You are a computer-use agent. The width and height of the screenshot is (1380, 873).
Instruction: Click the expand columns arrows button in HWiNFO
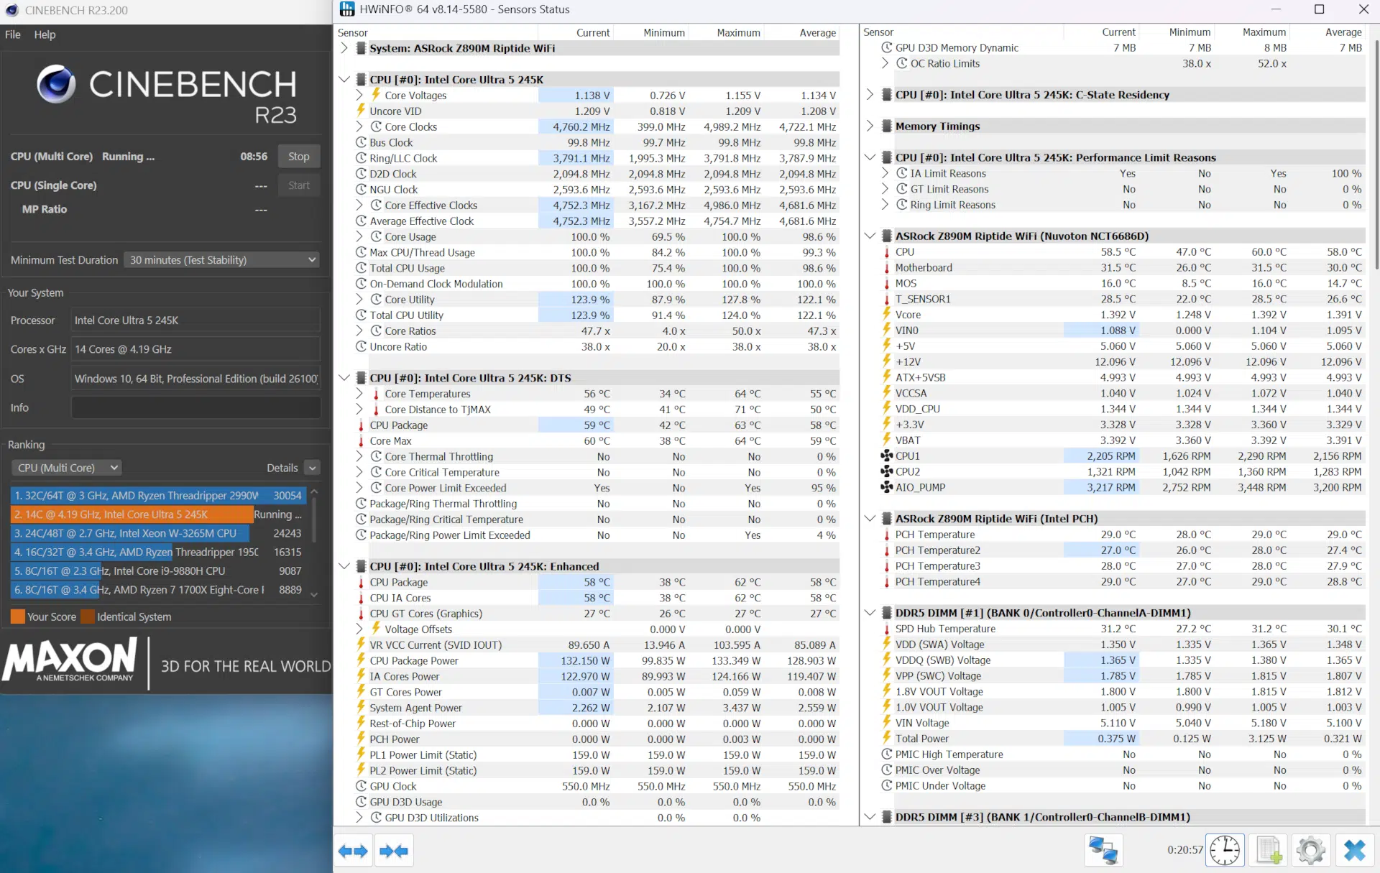pos(353,851)
